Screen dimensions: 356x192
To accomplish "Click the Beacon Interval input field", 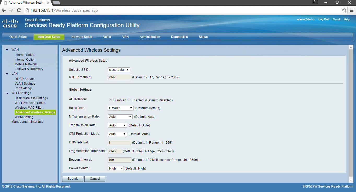I will point(120,160).
